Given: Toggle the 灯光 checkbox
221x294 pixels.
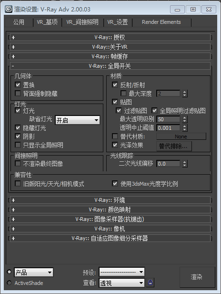Looking at the screenshot, I should (x=18, y=110).
